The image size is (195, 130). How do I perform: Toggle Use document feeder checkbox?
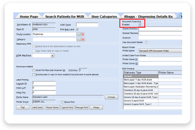(x=147, y=42)
